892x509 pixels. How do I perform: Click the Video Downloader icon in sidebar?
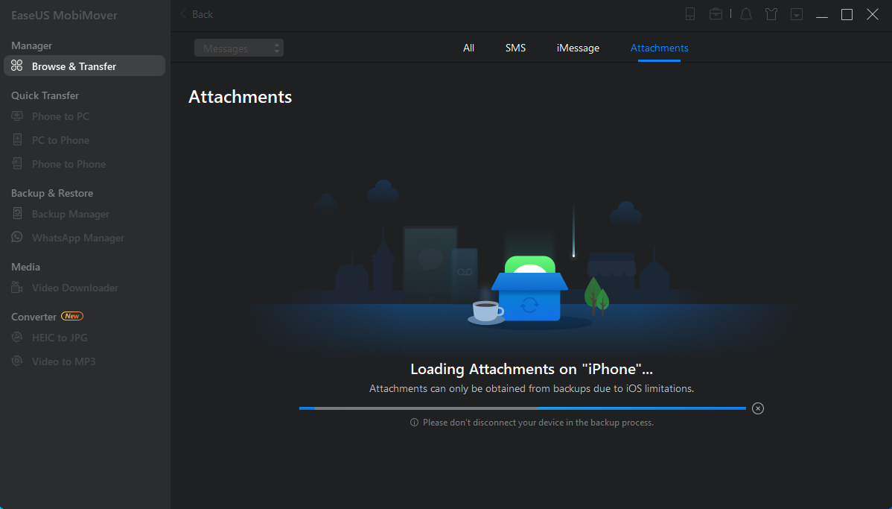(x=17, y=288)
